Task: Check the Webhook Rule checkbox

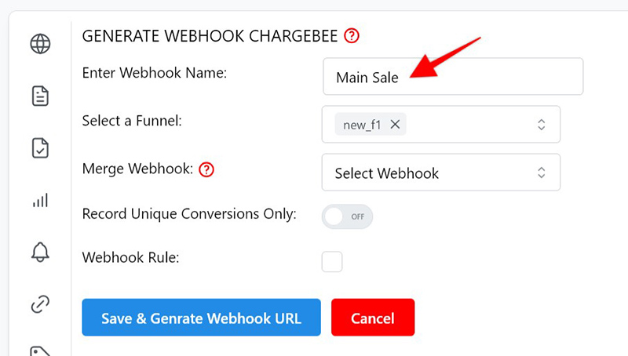Action: (x=332, y=262)
